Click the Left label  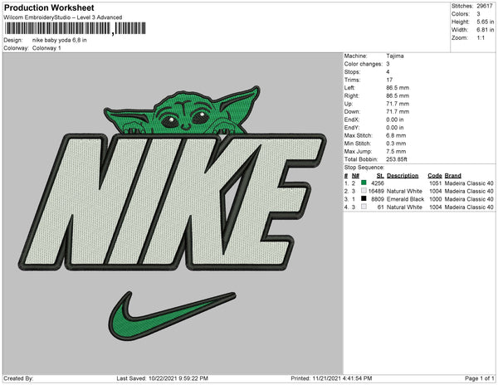pyautogui.click(x=349, y=88)
